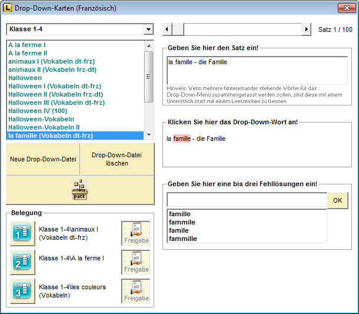Click the wrong-answer input field
The image size is (359, 314).
[247, 200]
